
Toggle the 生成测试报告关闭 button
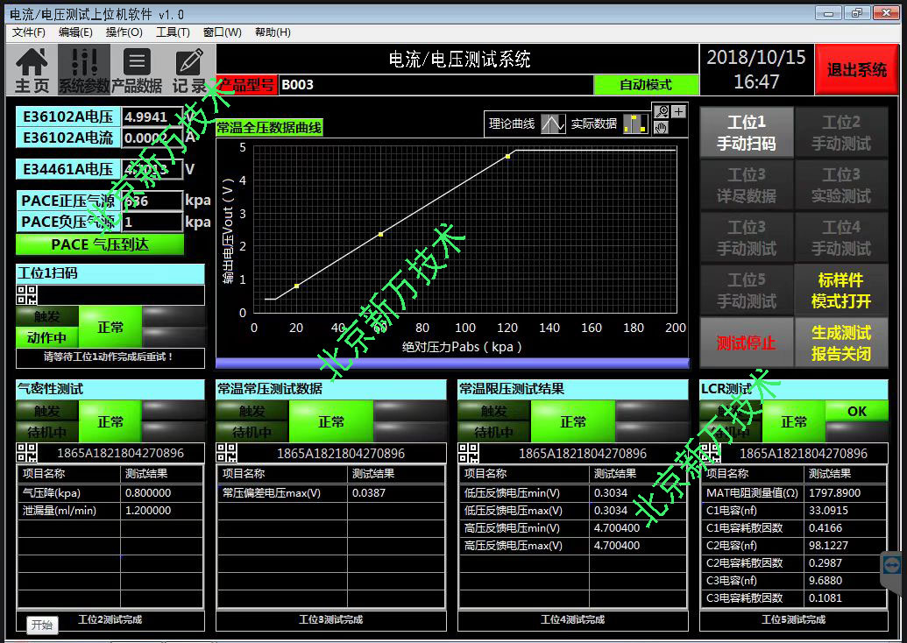pos(840,343)
